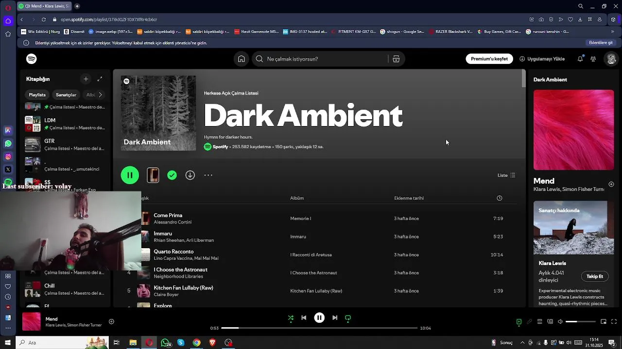Enter full screen mode in player
This screenshot has width=622, height=349.
coord(614,321)
